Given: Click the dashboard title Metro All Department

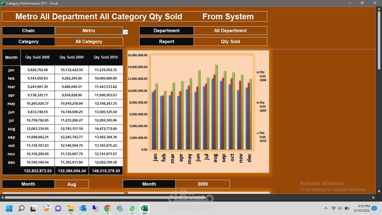Looking at the screenshot, I should coord(99,16).
